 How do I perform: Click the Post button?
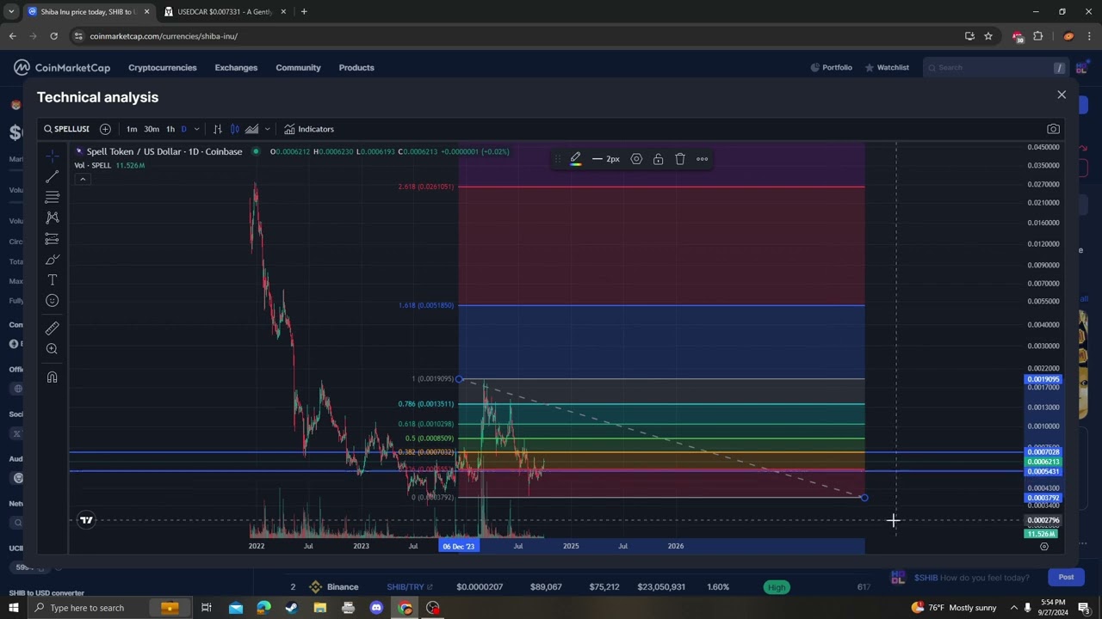tap(1066, 578)
